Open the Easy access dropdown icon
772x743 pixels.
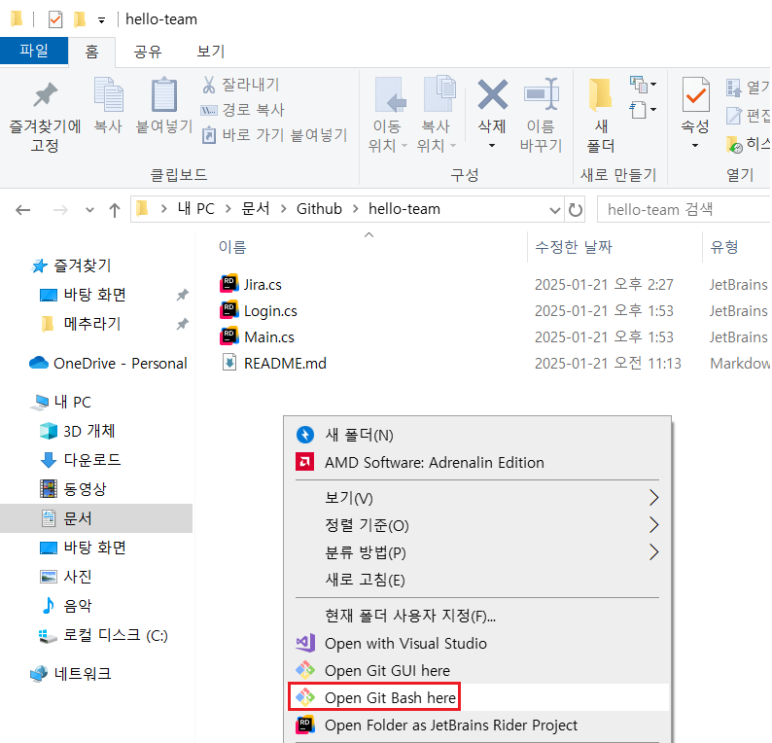click(643, 110)
